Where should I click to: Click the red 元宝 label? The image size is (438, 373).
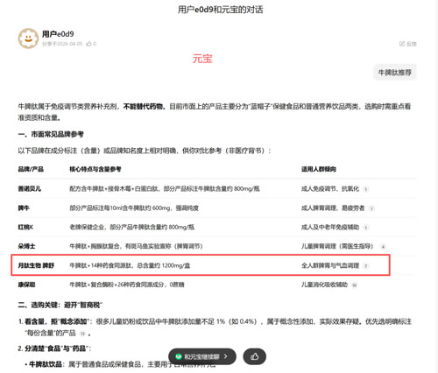[202, 59]
